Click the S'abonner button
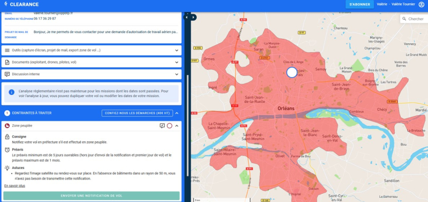This screenshot has width=428, height=202. point(360,4)
